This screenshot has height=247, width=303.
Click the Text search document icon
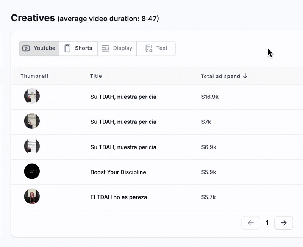coord(149,48)
